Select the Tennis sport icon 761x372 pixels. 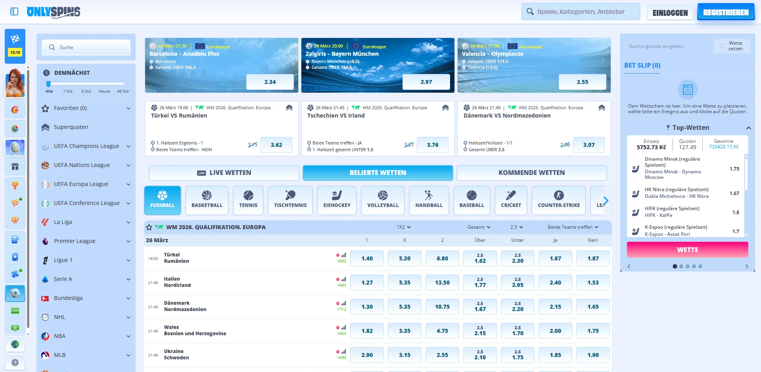point(248,200)
